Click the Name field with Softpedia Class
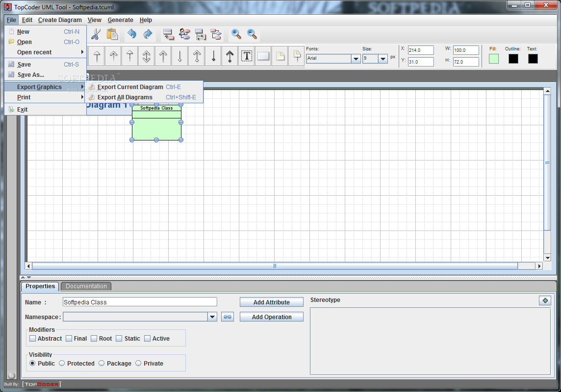This screenshot has width=561, height=392. point(140,302)
